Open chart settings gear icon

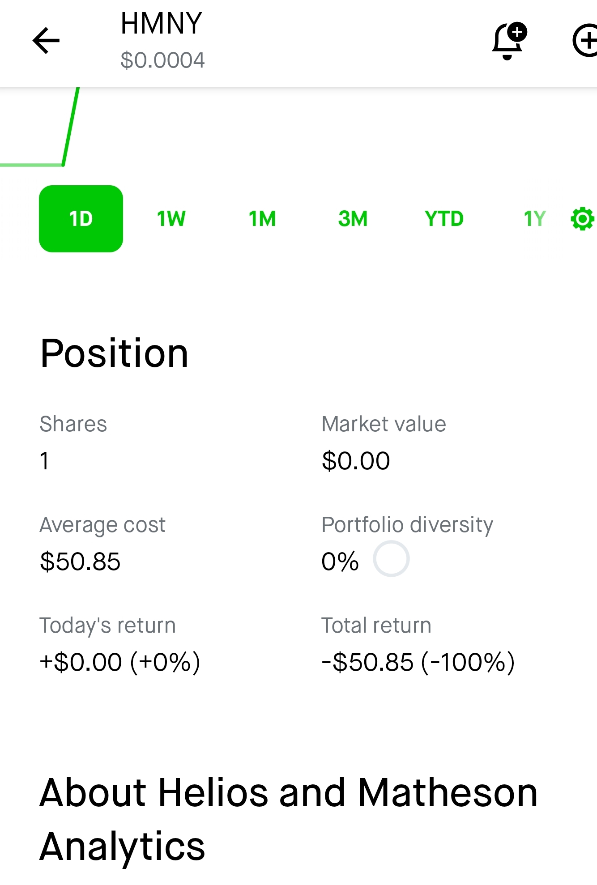[x=582, y=219]
